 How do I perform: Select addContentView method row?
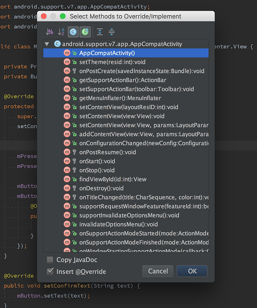click(x=126, y=134)
